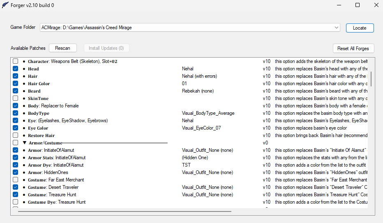Click Visual_Outfit_None for Desert Traveler
Screen dimensions: 383x223
pyautogui.click(x=208, y=187)
